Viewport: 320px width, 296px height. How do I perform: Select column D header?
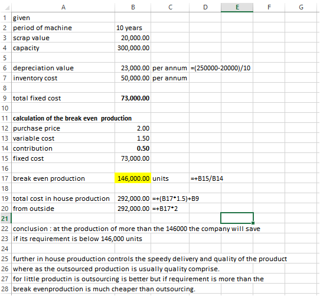(x=205, y=7)
